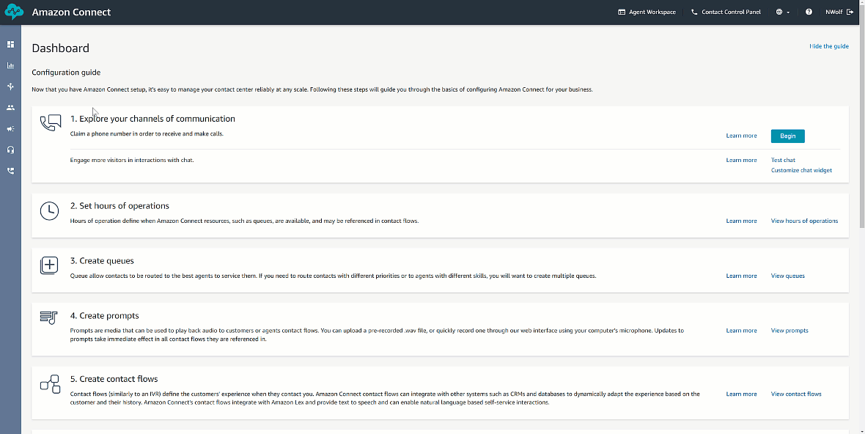Click the Amazon Connect cloud logo
Image resolution: width=865 pixels, height=434 pixels.
click(x=14, y=12)
